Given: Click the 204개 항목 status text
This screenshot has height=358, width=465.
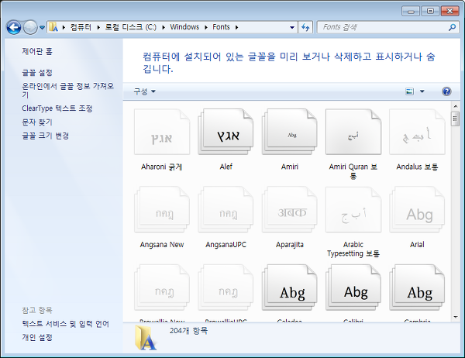Looking at the screenshot, I should pyautogui.click(x=188, y=331).
